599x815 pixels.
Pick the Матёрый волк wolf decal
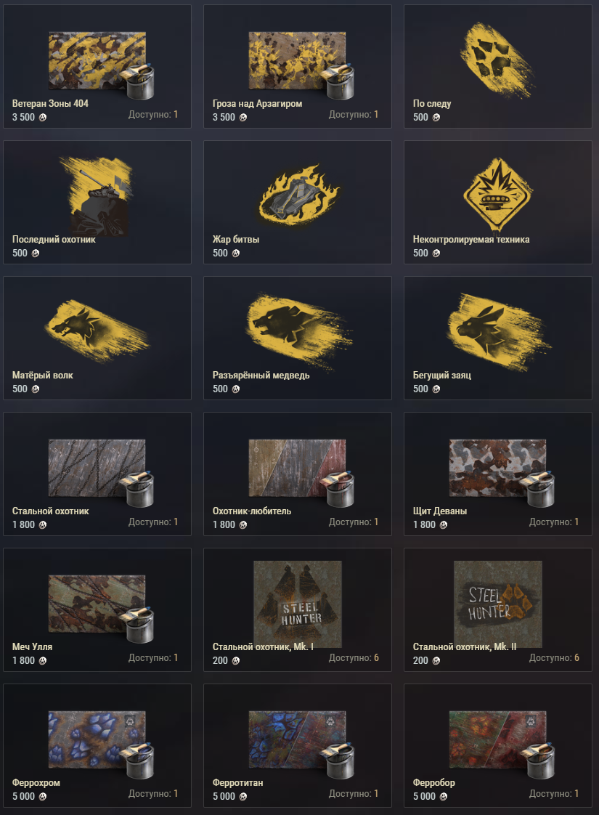97,331
